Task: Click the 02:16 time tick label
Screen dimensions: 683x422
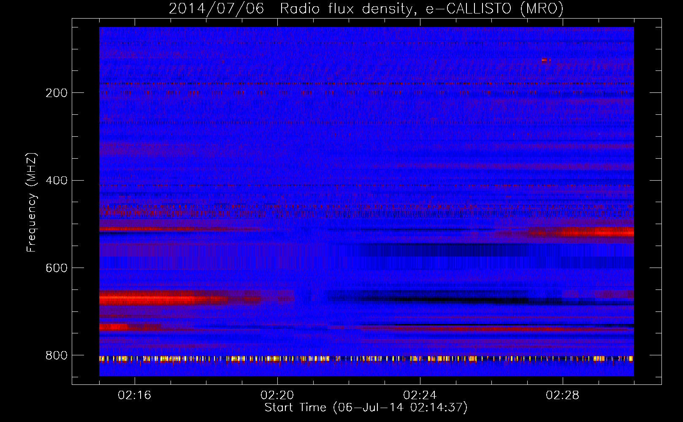Action: (135, 395)
